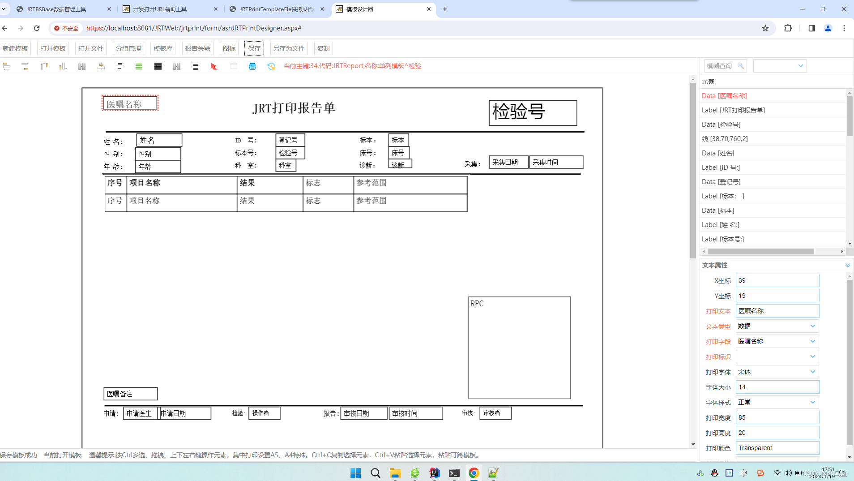Click the center-align toolbar icon
The width and height of the screenshot is (854, 481).
101,66
